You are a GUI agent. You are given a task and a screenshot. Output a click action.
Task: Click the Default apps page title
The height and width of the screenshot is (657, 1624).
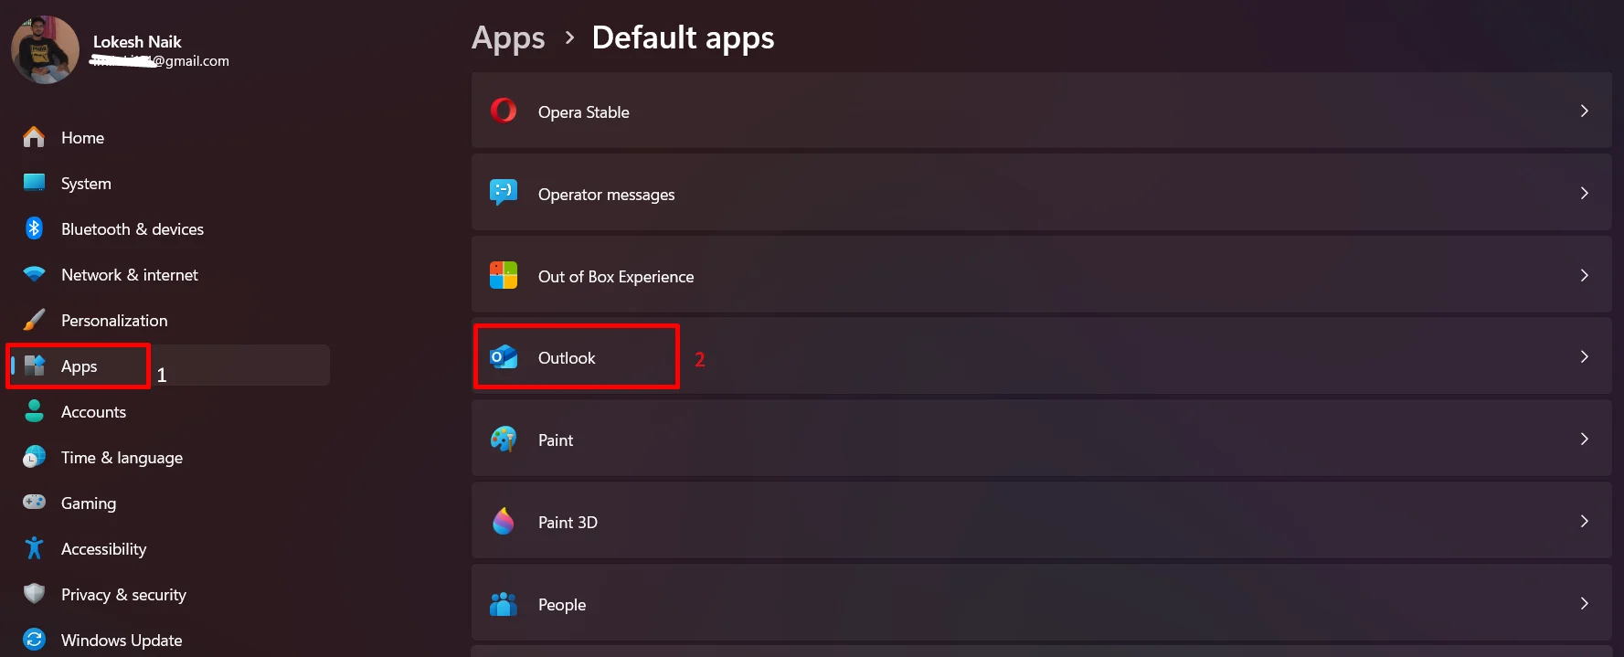point(683,38)
